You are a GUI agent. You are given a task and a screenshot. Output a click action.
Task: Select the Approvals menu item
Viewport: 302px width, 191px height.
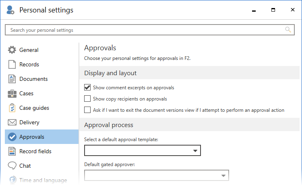click(32, 137)
